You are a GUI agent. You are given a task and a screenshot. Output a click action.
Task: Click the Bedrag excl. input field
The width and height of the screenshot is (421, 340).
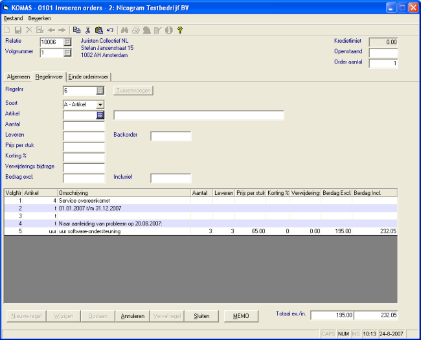pos(84,178)
